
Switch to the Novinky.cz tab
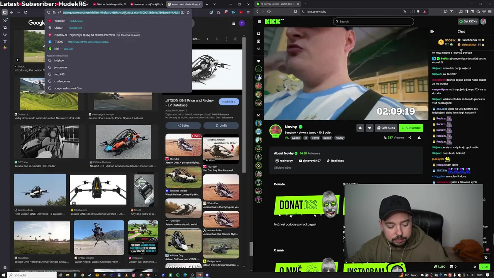click(x=147, y=4)
